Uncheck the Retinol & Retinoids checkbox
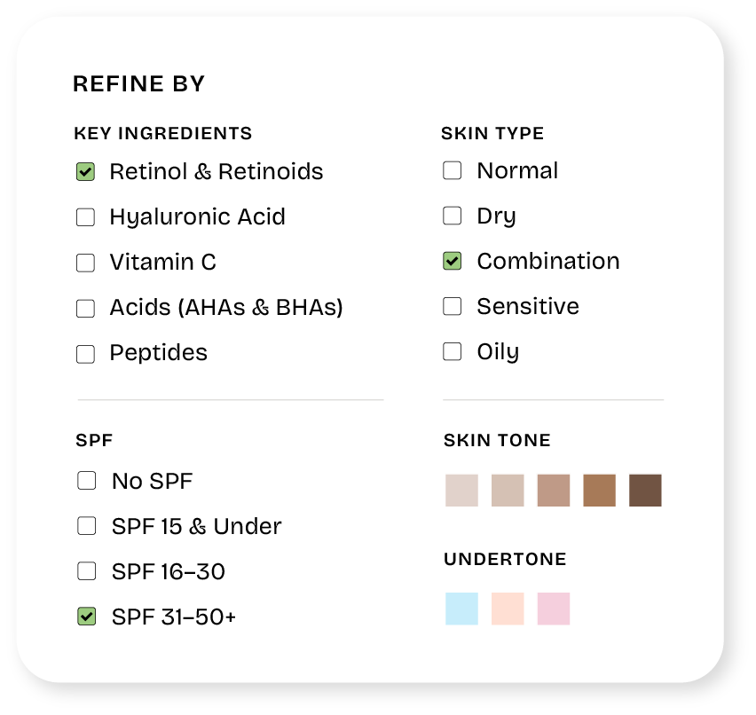The width and height of the screenshot is (756, 715). pyautogui.click(x=85, y=172)
